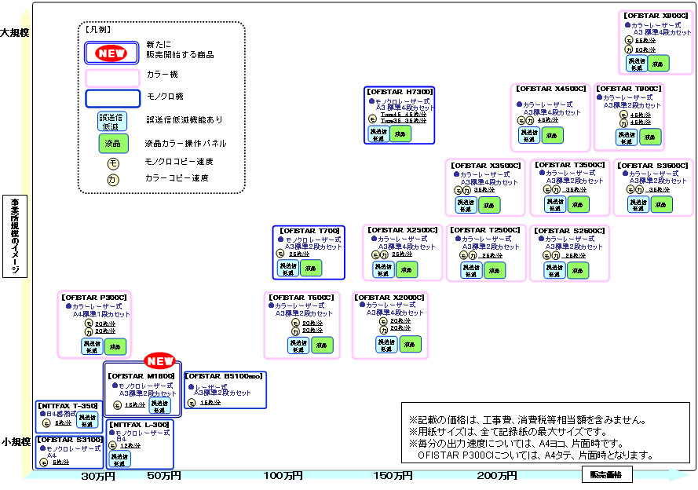The image size is (698, 490).
Task: Select the 誤送信低減 badge in the legend
Action: [112, 122]
